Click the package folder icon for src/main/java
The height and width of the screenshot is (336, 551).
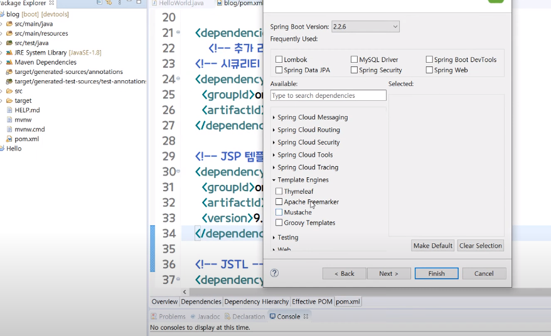click(9, 24)
